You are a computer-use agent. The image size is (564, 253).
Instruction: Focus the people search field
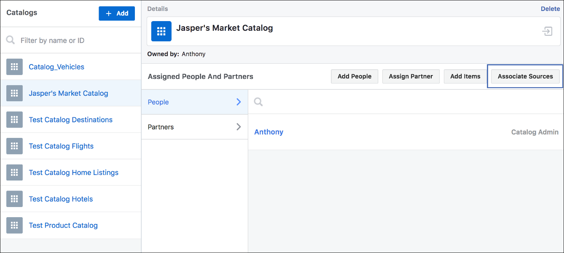pos(406,102)
